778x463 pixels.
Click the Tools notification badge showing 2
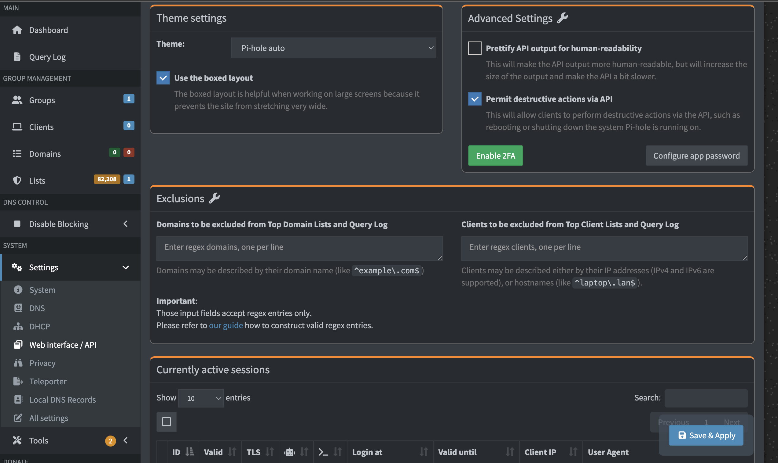tap(110, 441)
